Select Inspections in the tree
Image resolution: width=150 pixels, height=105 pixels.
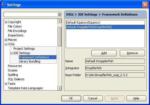pos(16,35)
